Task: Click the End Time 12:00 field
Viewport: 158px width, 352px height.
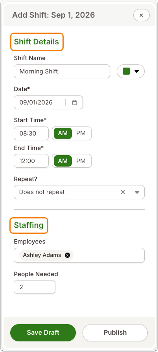Action: 31,161
